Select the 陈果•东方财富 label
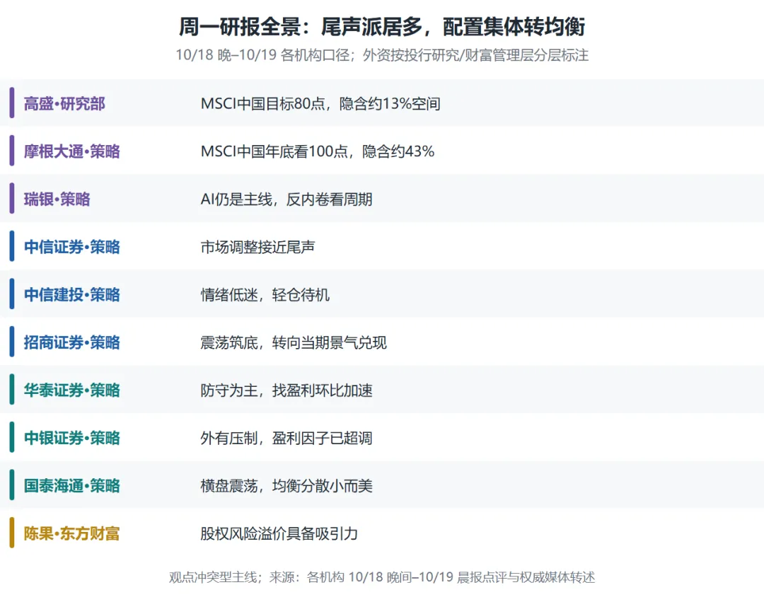This screenshot has height=597, width=764. [71, 533]
